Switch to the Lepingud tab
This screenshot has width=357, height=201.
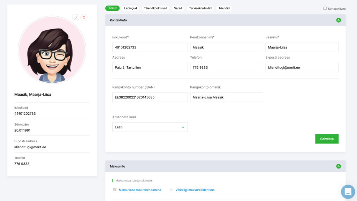click(x=130, y=8)
